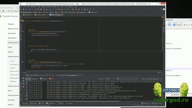Click the logcat search input field
This screenshot has height=108, width=192.
[127, 79]
